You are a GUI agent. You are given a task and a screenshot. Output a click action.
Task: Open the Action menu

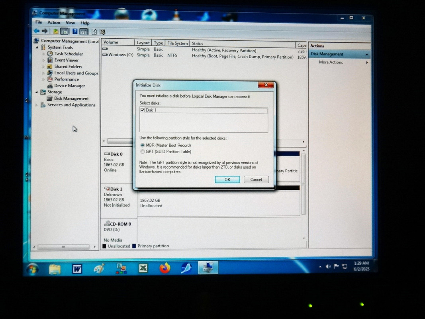[x=54, y=22]
